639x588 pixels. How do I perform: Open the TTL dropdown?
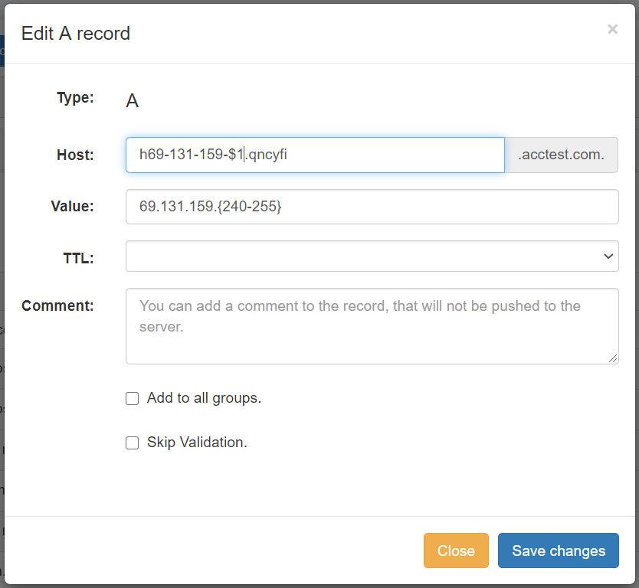(372, 256)
